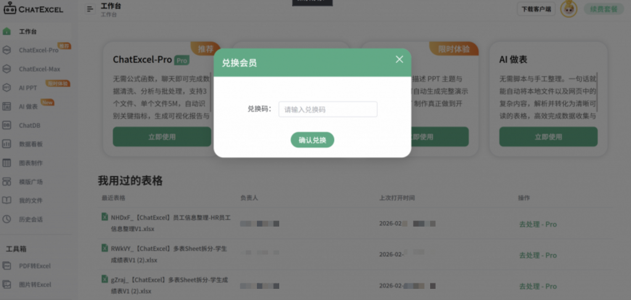Image resolution: width=631 pixels, height=300 pixels.
Task: Click the 上次打开时间 column header
Action: [397, 198]
